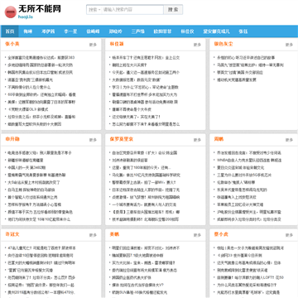
Task: Open 听习近平讲述自己的故事 article
Action: (246, 58)
